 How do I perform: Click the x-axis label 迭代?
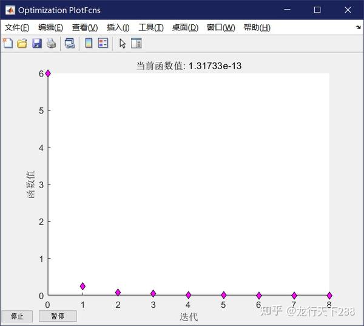pos(189,317)
